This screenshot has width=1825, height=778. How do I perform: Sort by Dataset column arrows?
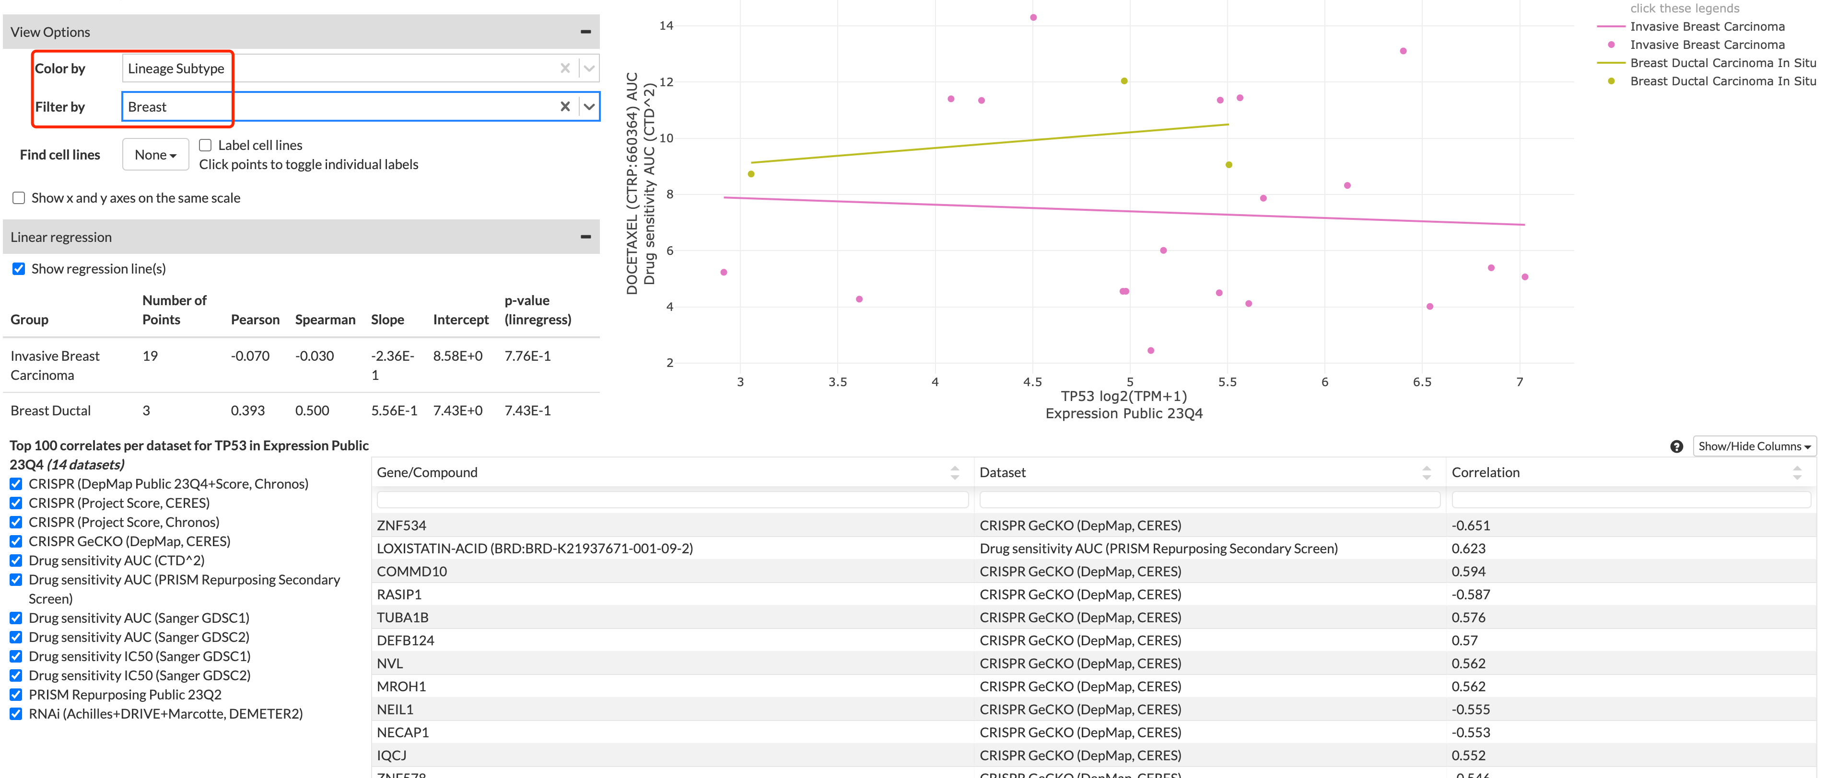coord(1426,473)
